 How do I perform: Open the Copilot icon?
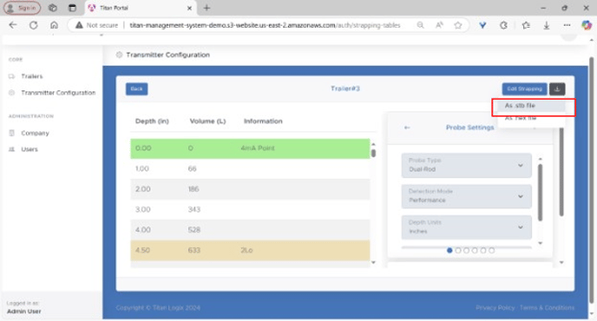coord(587,25)
